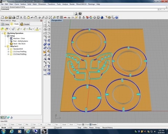This screenshot has width=168, height=134.
Task: Toggle the End osnap checkbox
Action: click(2, 125)
